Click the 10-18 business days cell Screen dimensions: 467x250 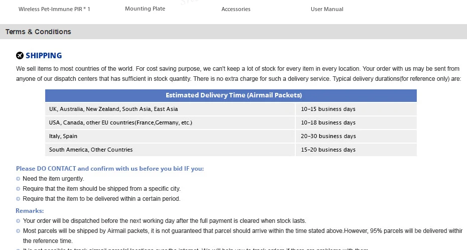point(356,122)
